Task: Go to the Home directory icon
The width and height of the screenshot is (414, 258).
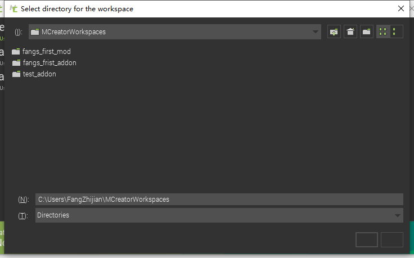Action: [350, 32]
